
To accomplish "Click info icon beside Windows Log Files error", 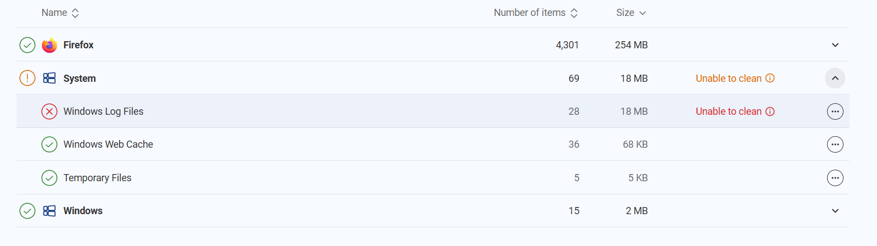I will click(x=770, y=111).
